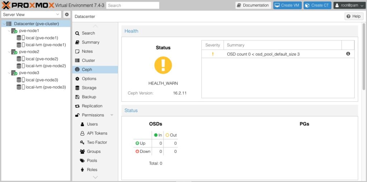Open the API Tokens menu item
The image size is (367, 182).
point(95,133)
